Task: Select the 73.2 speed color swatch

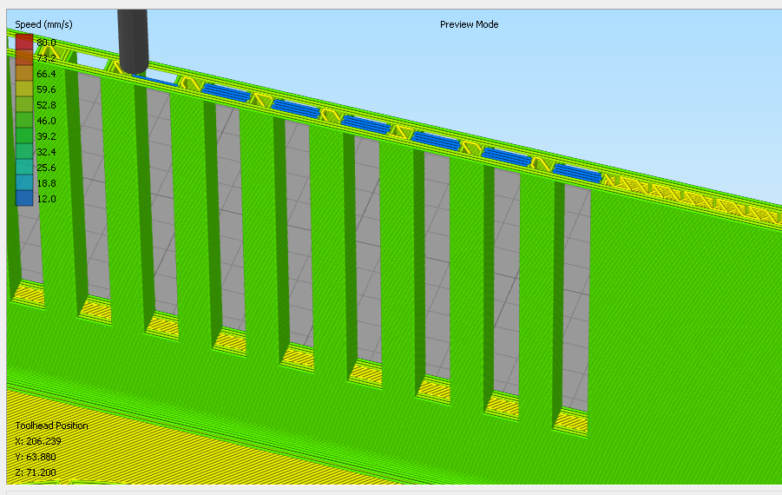Action: coord(23,58)
